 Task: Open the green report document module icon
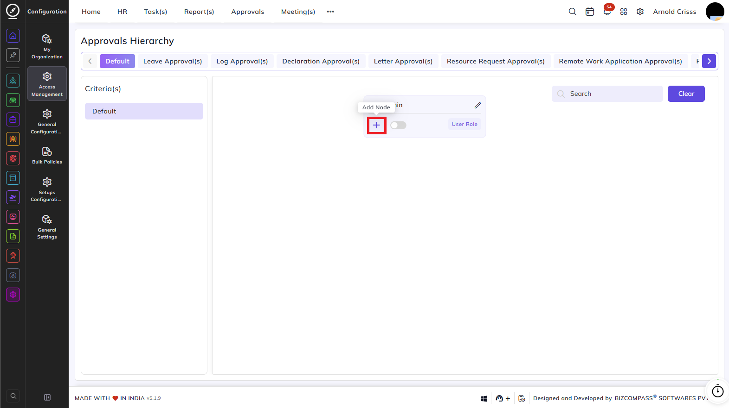[13, 236]
